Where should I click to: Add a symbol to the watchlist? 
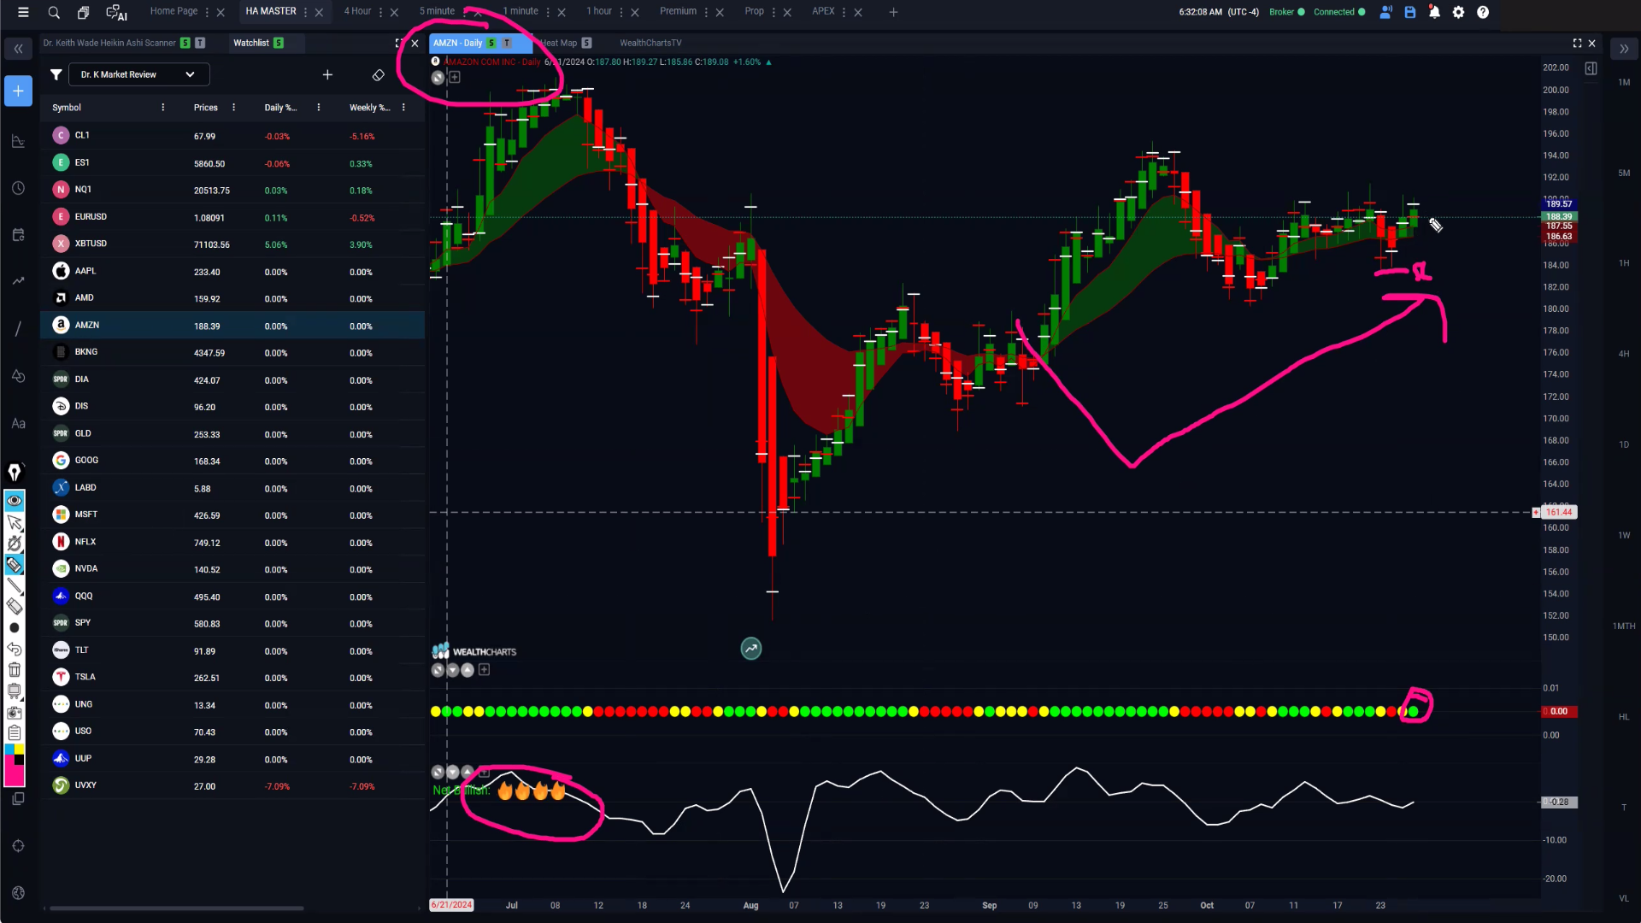point(327,75)
